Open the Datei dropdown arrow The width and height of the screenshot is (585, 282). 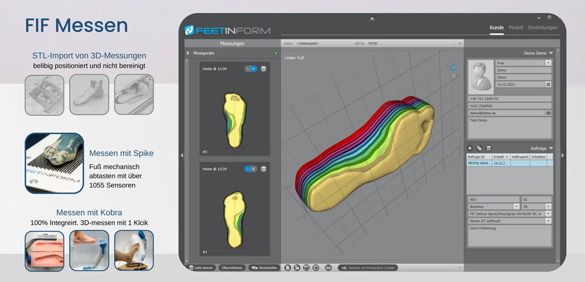459,44
